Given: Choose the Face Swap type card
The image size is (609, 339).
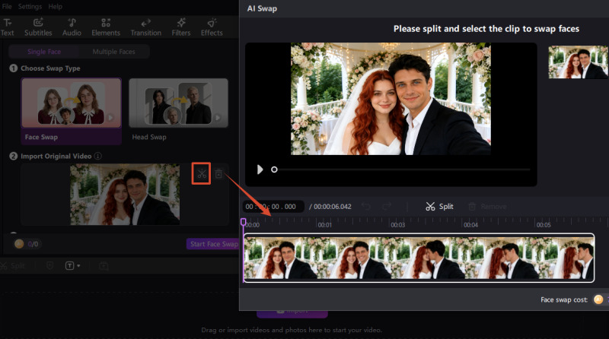Looking at the screenshot, I should (71, 111).
